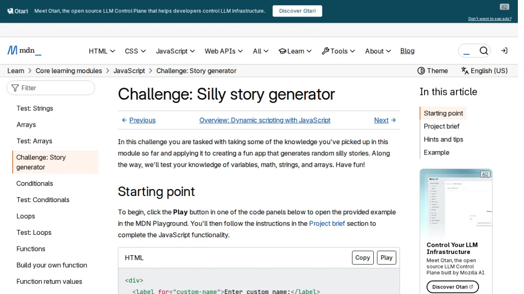Click the Discover Otari banner button
The height and width of the screenshot is (294, 524).
pyautogui.click(x=297, y=11)
